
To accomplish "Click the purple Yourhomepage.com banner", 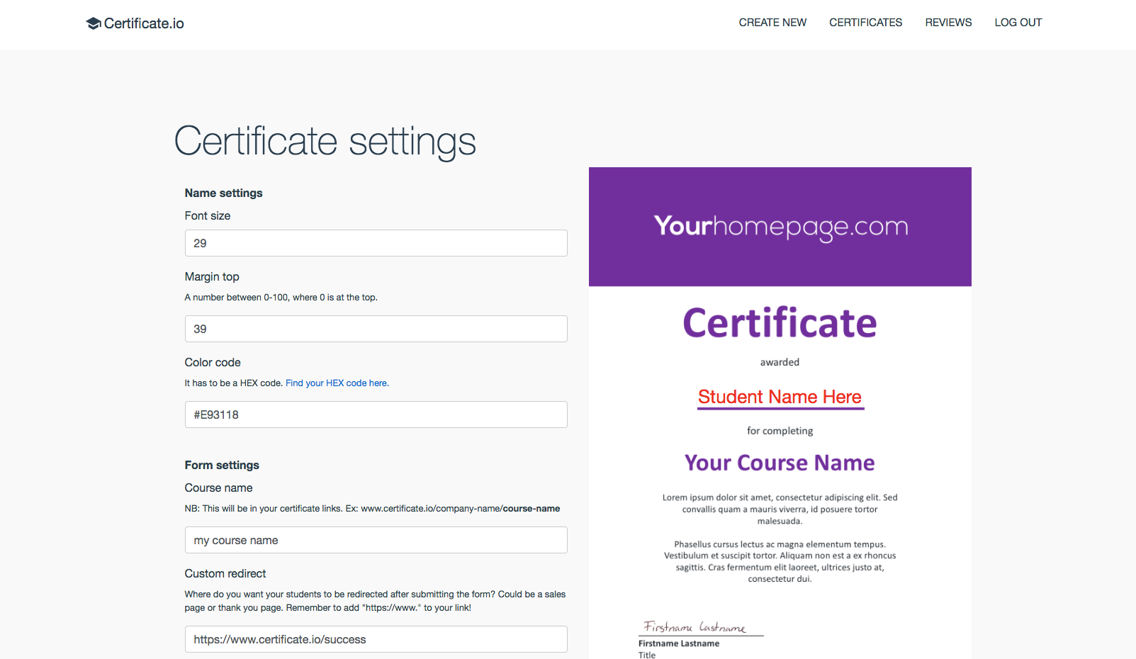I will click(780, 226).
